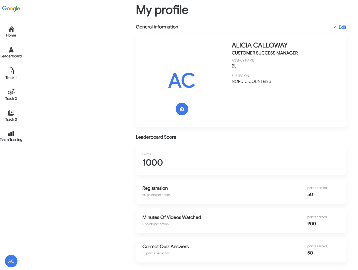Viewport: 358px width, 270px height.
Task: Select the Leaderboard menu label
Action: (11, 56)
